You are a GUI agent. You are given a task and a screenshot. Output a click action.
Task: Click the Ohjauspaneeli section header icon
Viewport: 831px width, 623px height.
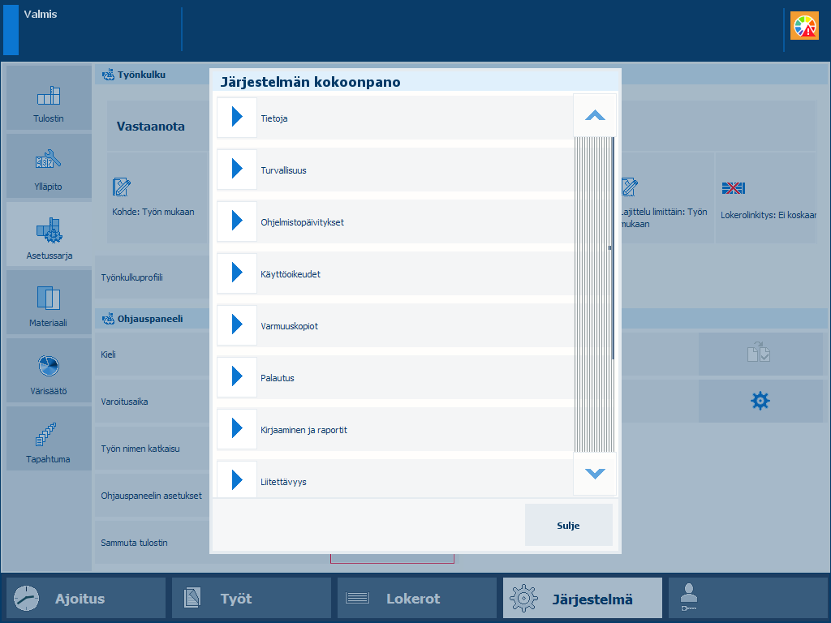point(108,319)
